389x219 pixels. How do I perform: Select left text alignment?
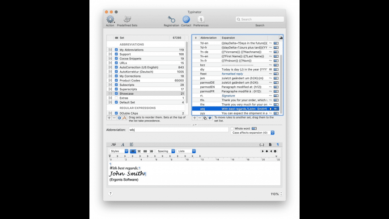tap(133, 152)
